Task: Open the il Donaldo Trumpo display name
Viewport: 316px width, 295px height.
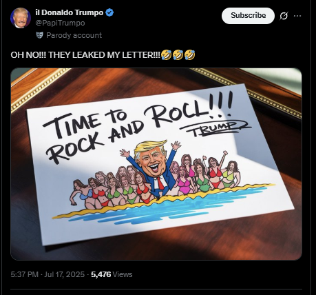Action: click(x=70, y=12)
